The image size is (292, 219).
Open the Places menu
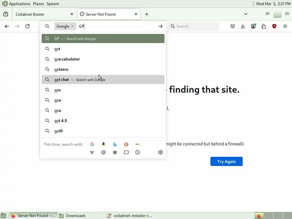(x=38, y=4)
